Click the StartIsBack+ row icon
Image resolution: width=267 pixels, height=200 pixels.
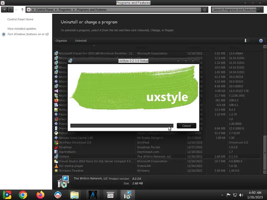(56, 152)
